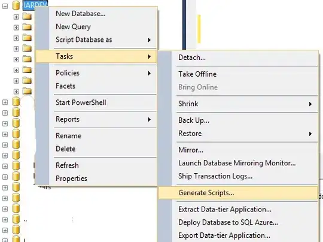
Task: Expand the last folder node under IARDEV
Action: coord(16,92)
